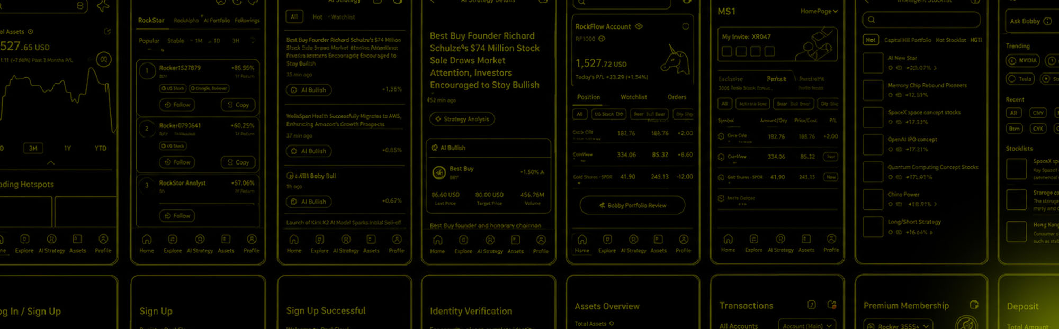Tap Home icon on the RockFlow Account screen
Image resolution: width=1059 pixels, height=329 pixels.
pos(582,240)
